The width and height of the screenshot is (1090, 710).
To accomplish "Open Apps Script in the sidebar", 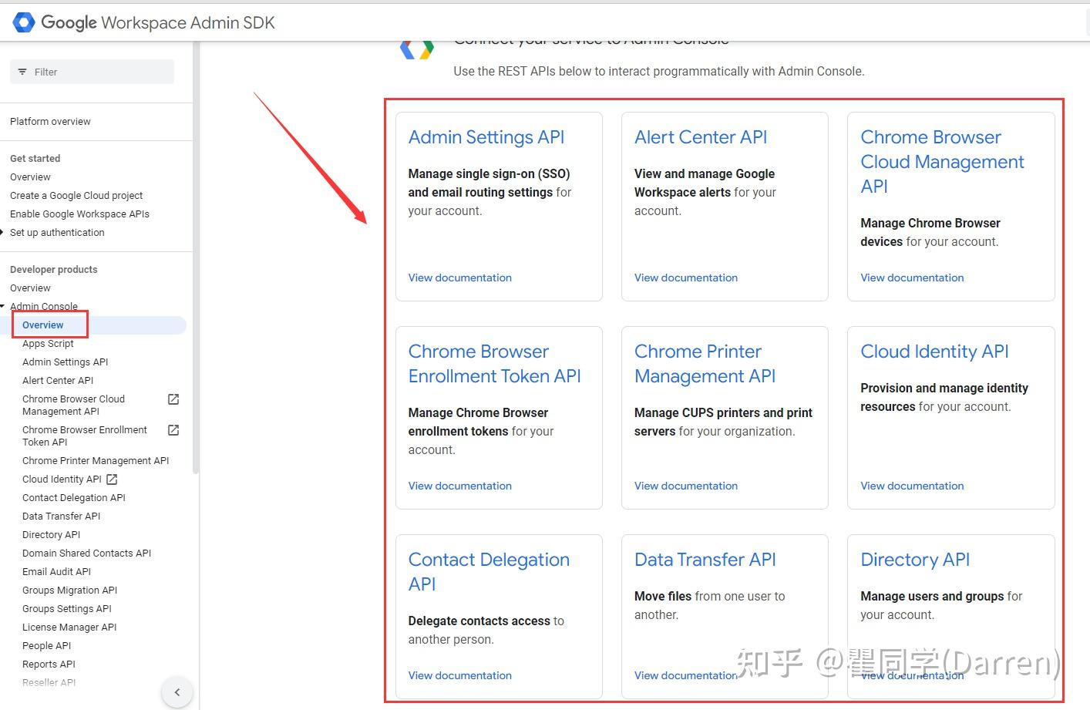I will 48,343.
